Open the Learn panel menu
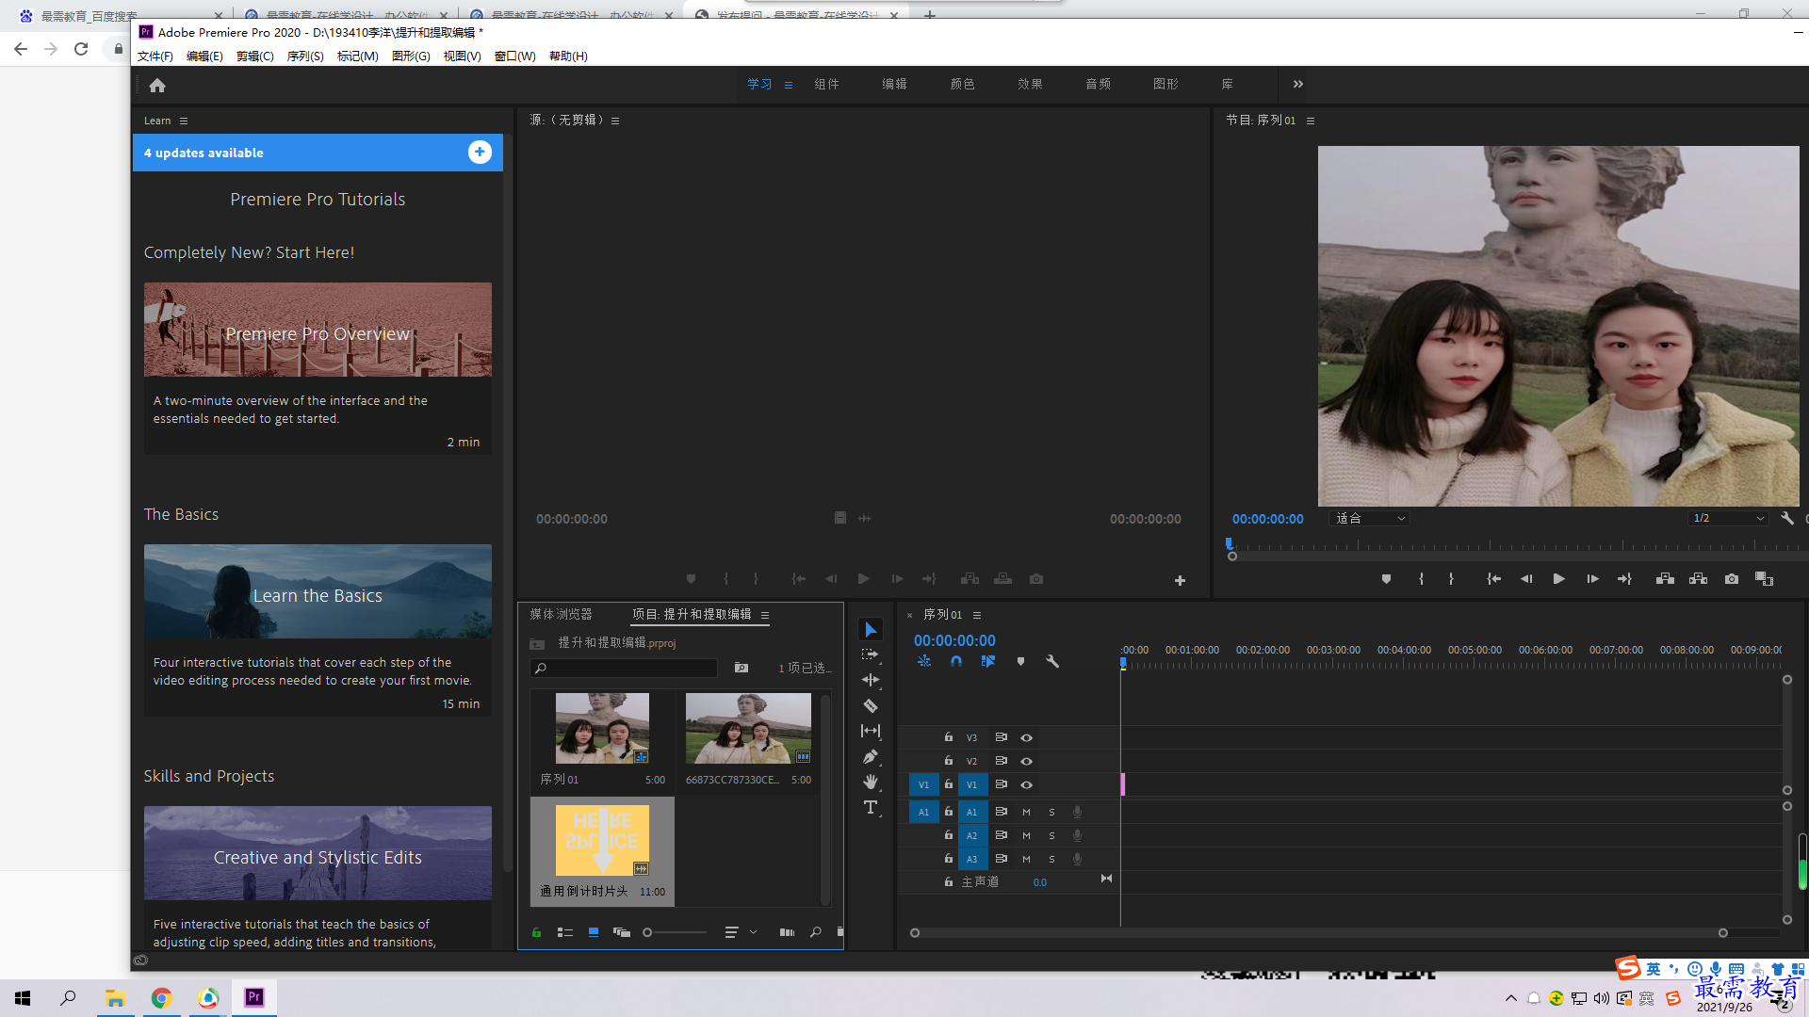The image size is (1809, 1017). [184, 121]
